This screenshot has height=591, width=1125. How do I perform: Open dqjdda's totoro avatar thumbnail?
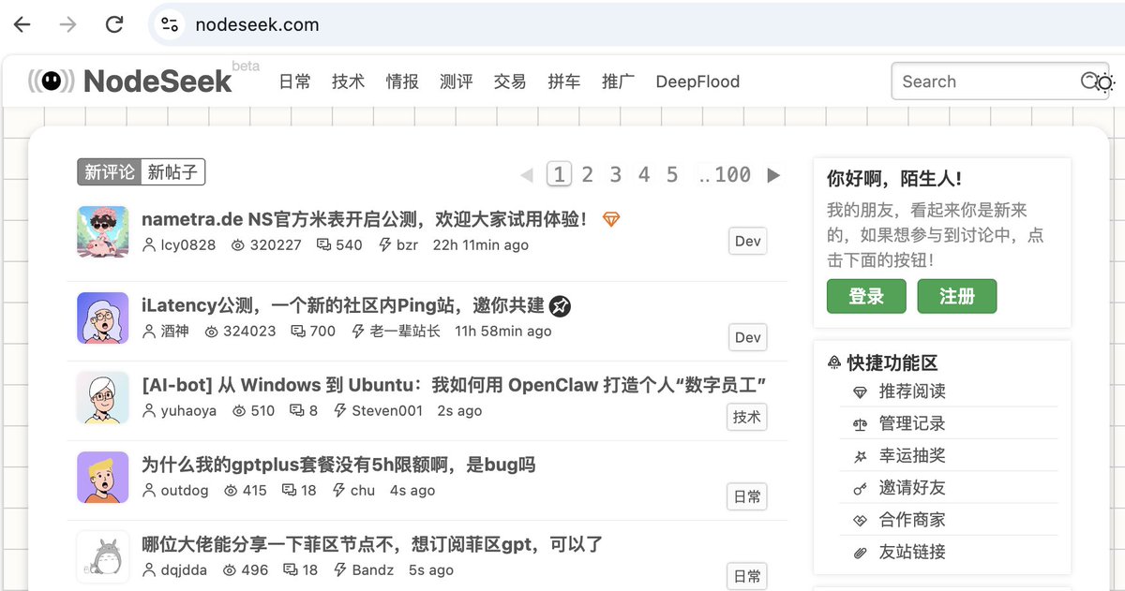tap(102, 556)
